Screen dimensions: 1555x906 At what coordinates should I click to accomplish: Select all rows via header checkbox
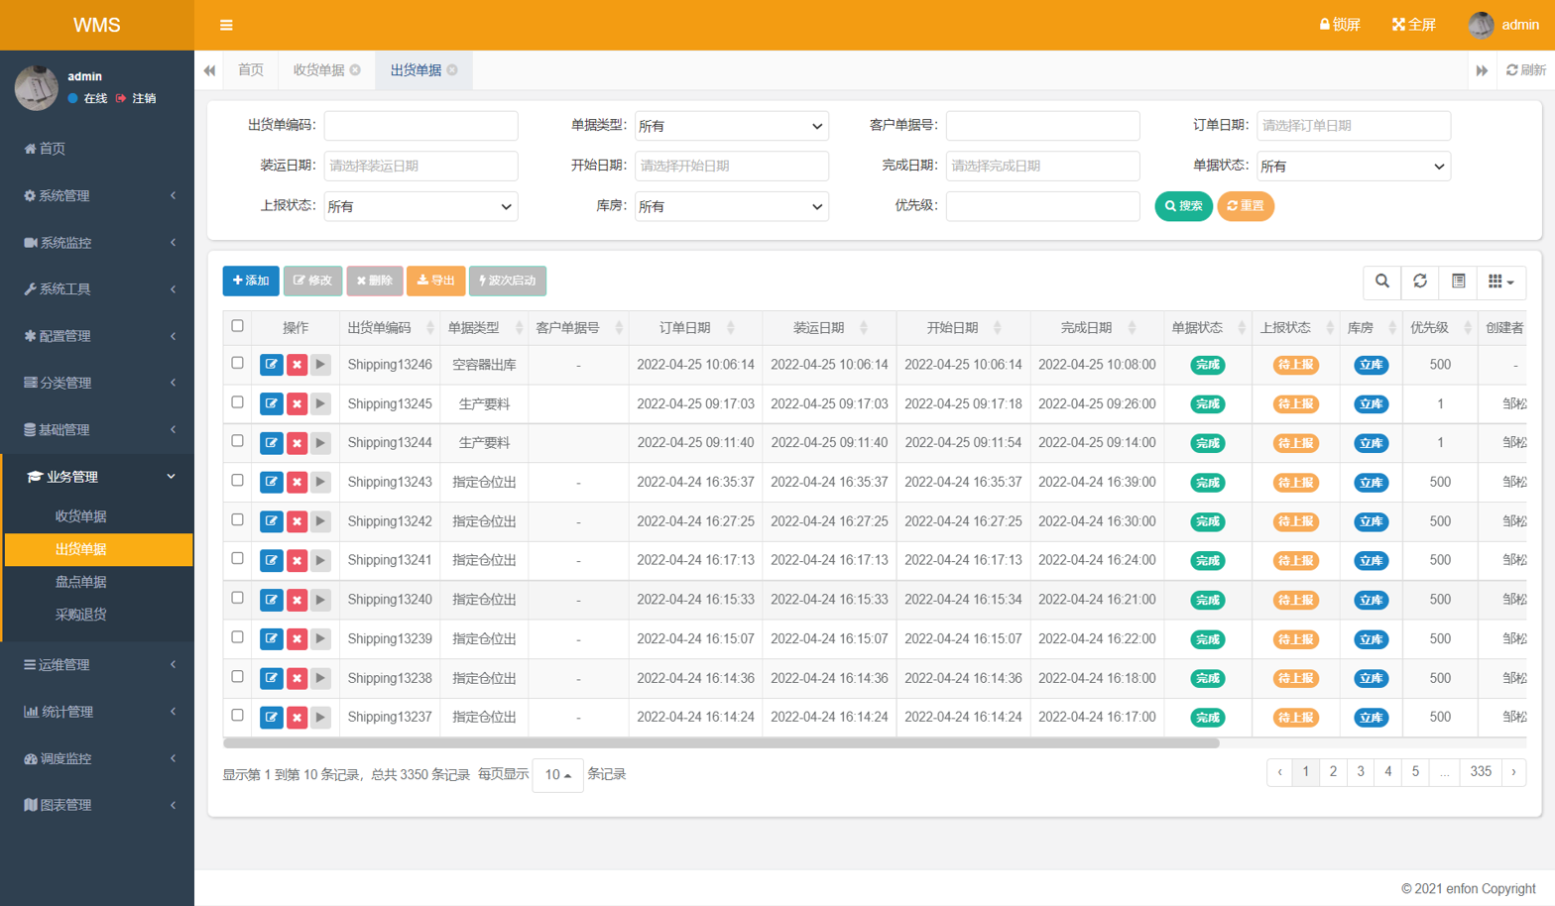[237, 326]
